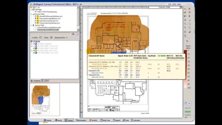Uncheck the 20 MHz (Legacy) channel checkbox
The width and height of the screenshot is (222, 125).
[x=34, y=44]
